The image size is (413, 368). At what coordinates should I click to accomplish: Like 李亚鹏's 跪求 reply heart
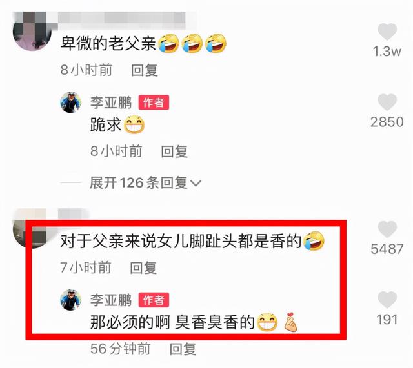387,102
